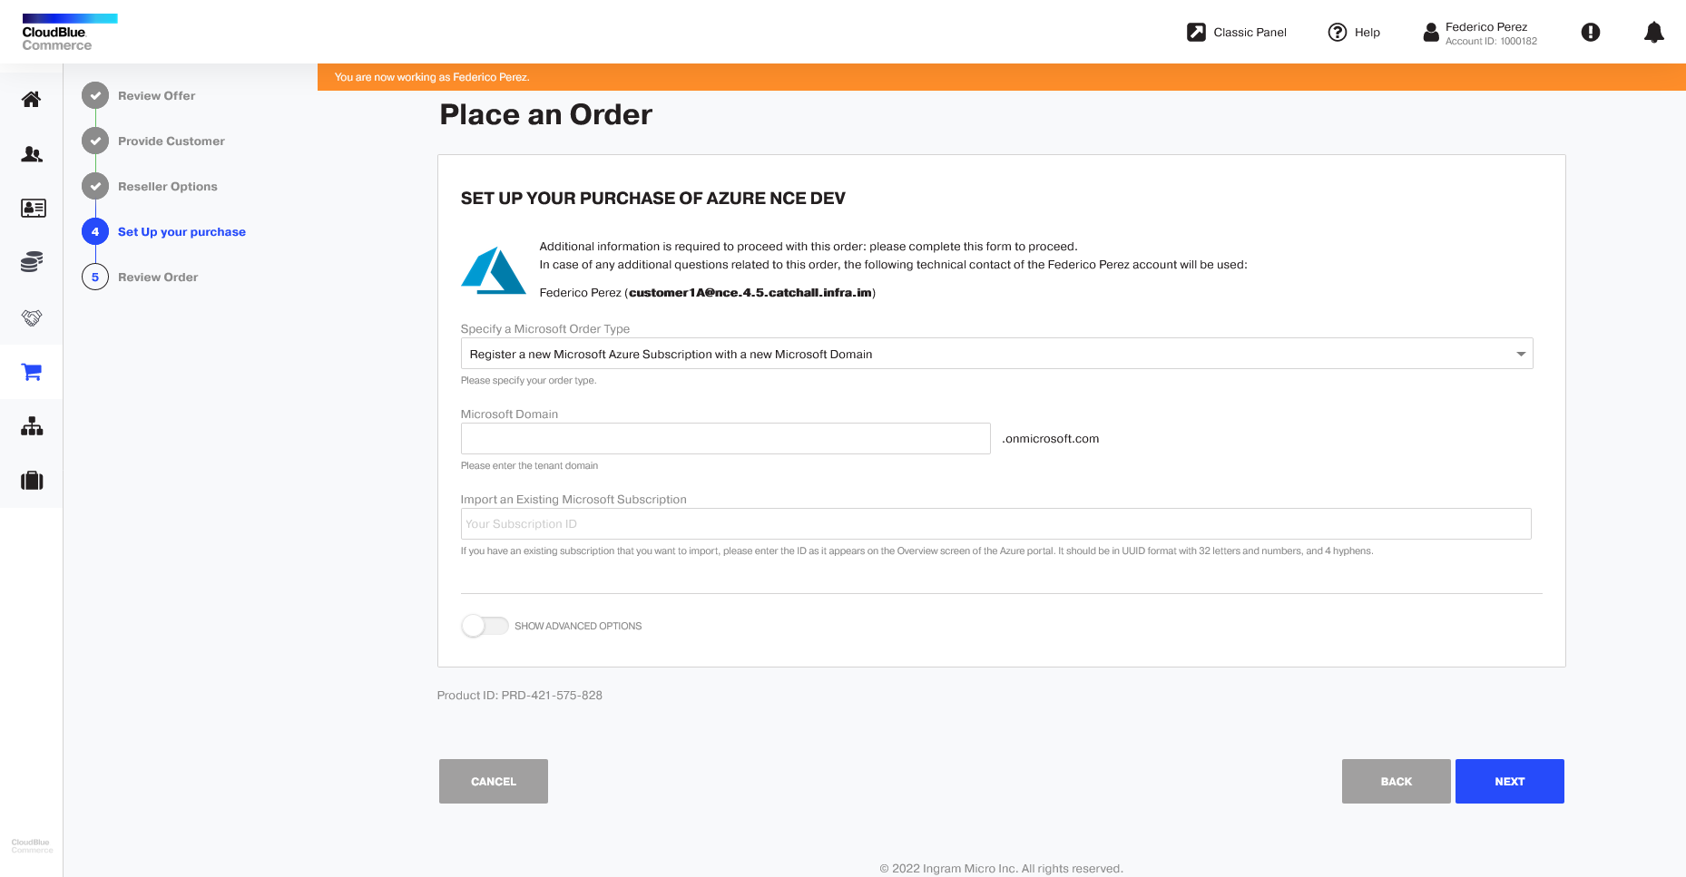Click the step 5 circle icon

point(95,277)
